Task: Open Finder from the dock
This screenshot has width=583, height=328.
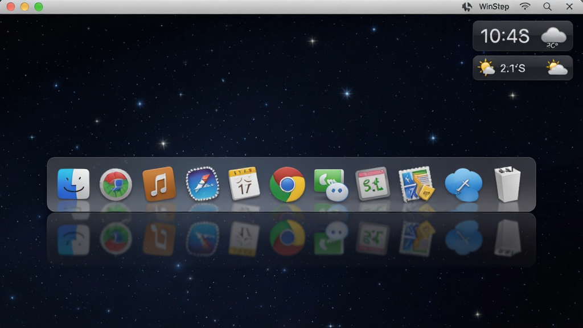Action: click(73, 184)
